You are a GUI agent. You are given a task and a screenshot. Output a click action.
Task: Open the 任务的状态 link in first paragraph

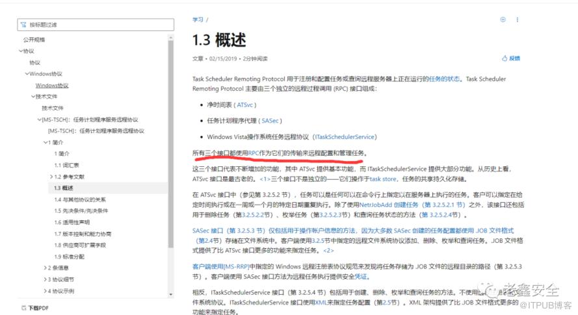pyautogui.click(x=444, y=79)
